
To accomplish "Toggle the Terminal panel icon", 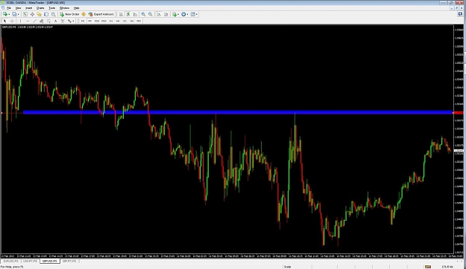I will click(46, 14).
